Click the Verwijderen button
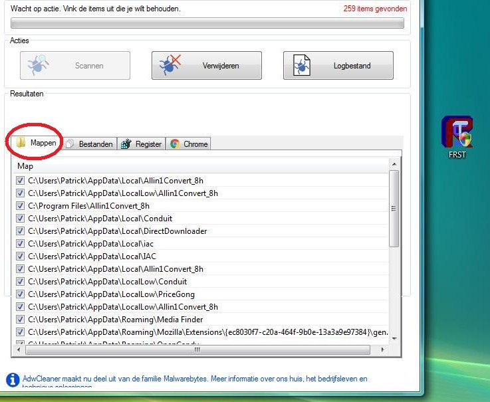 207,66
